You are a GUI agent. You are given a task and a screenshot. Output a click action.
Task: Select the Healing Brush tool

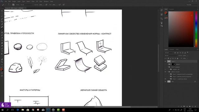pos(2,27)
